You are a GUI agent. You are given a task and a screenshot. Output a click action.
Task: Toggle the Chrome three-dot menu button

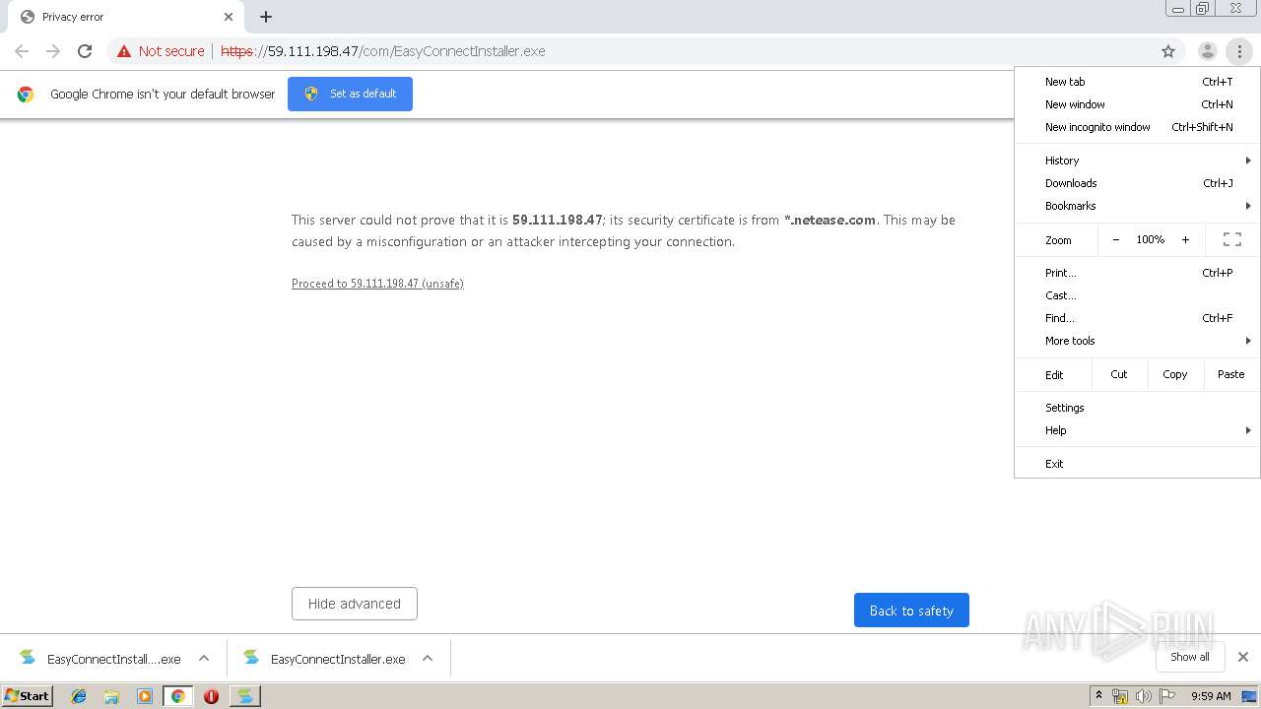pos(1239,51)
